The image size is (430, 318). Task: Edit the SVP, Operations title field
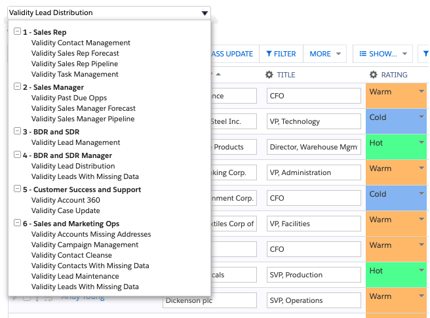(x=314, y=300)
